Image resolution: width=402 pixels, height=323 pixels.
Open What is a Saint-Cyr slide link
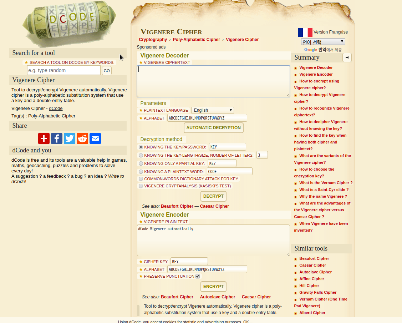click(x=324, y=190)
